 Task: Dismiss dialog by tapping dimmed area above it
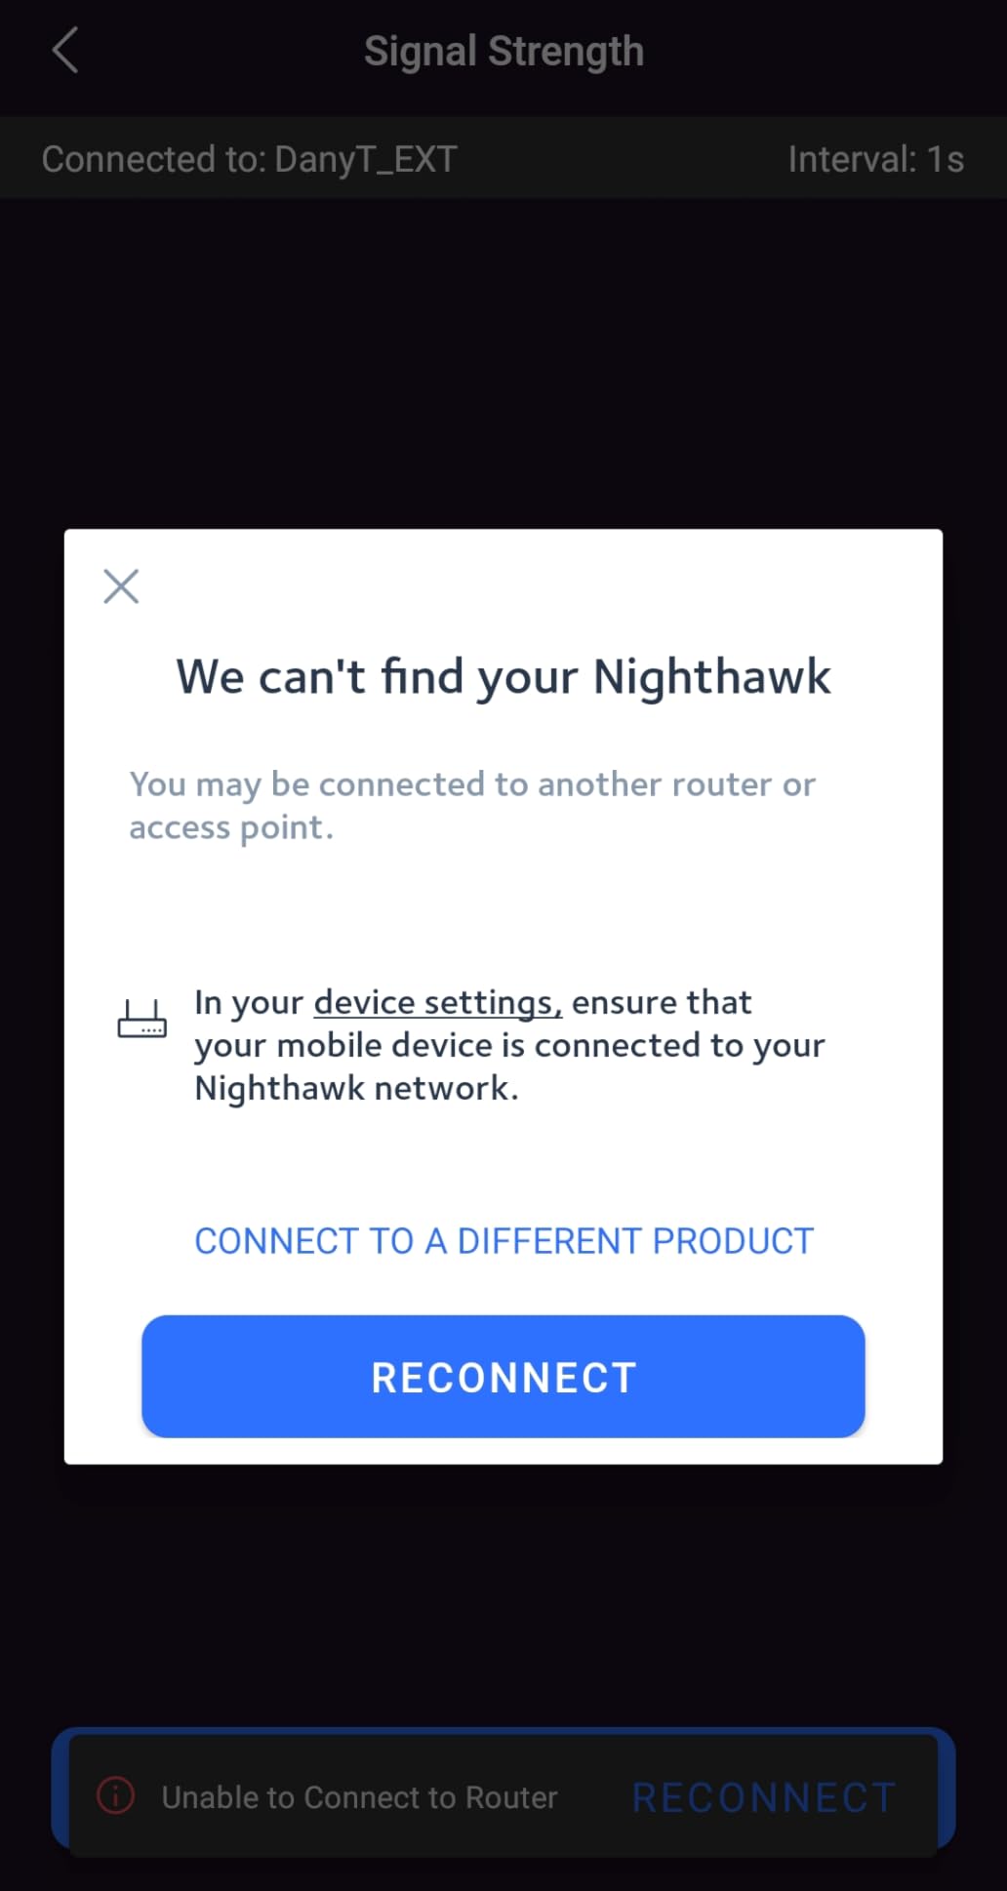pos(503,361)
